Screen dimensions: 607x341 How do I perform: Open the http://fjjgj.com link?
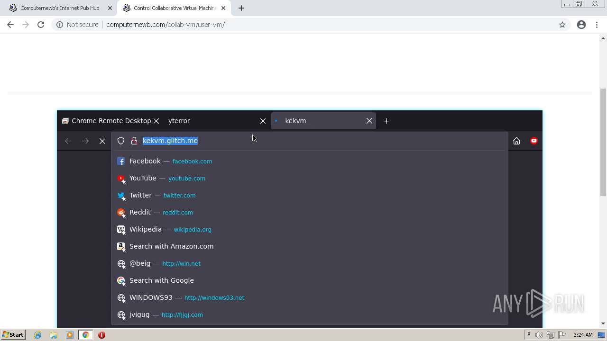tap(182, 315)
